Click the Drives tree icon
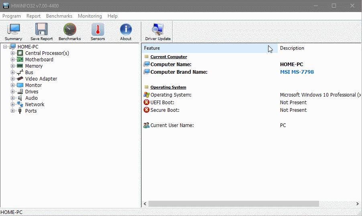362x216 pixels. coord(20,91)
